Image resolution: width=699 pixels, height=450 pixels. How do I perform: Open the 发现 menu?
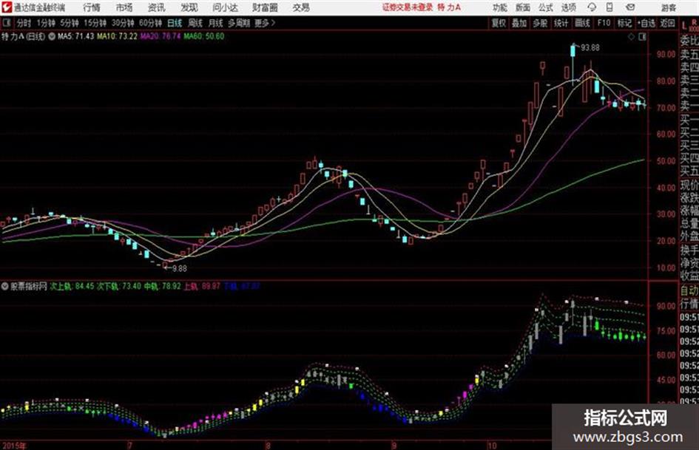189,7
